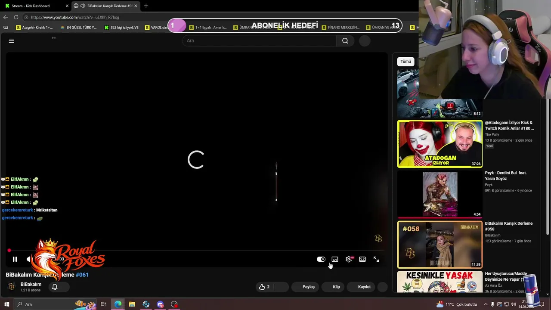Like the video with thumbs up
Image resolution: width=551 pixels, height=310 pixels.
point(264,287)
